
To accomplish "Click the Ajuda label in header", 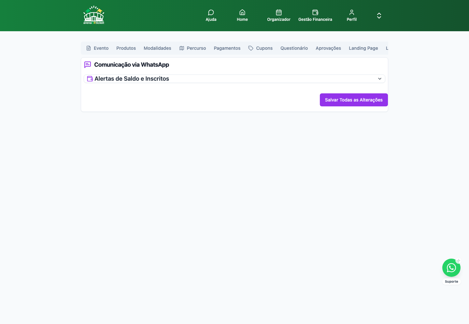I will coord(211,20).
